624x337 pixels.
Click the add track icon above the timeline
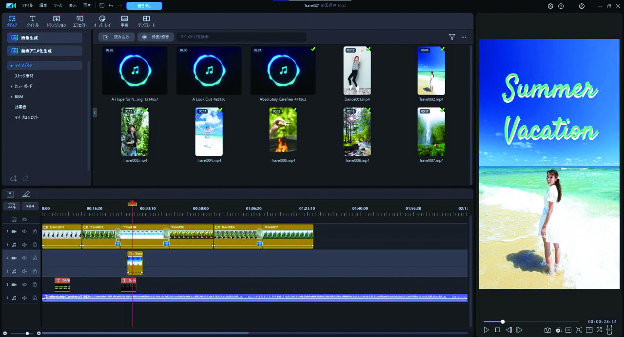pos(12,206)
